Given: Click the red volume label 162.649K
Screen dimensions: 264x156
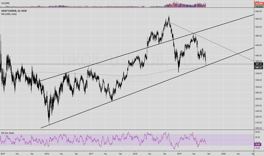Looking at the screenshot, I should click(x=259, y=3).
